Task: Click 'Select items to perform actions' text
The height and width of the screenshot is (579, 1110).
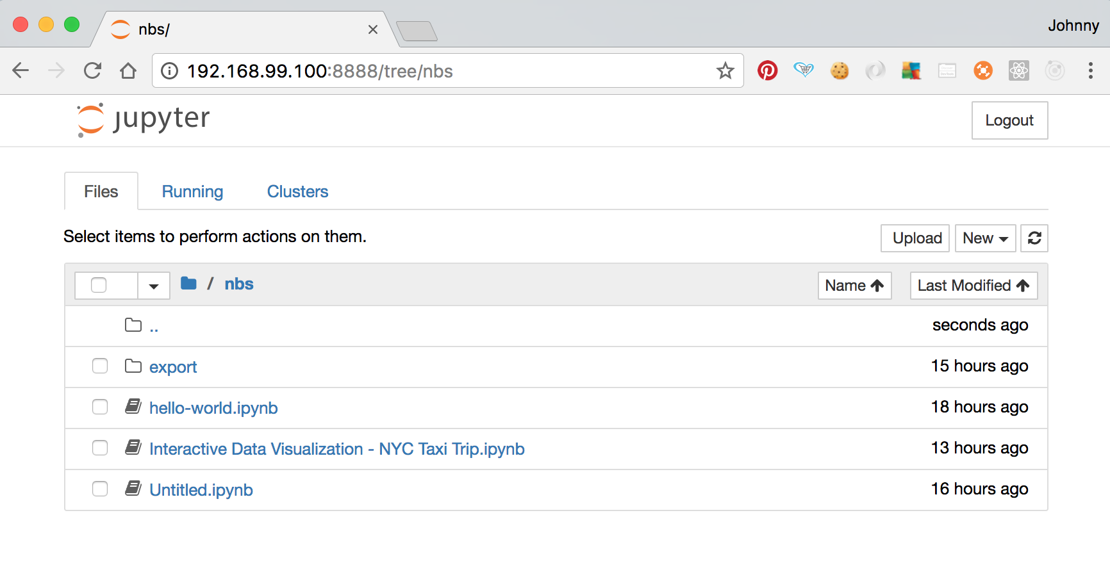Action: (215, 236)
